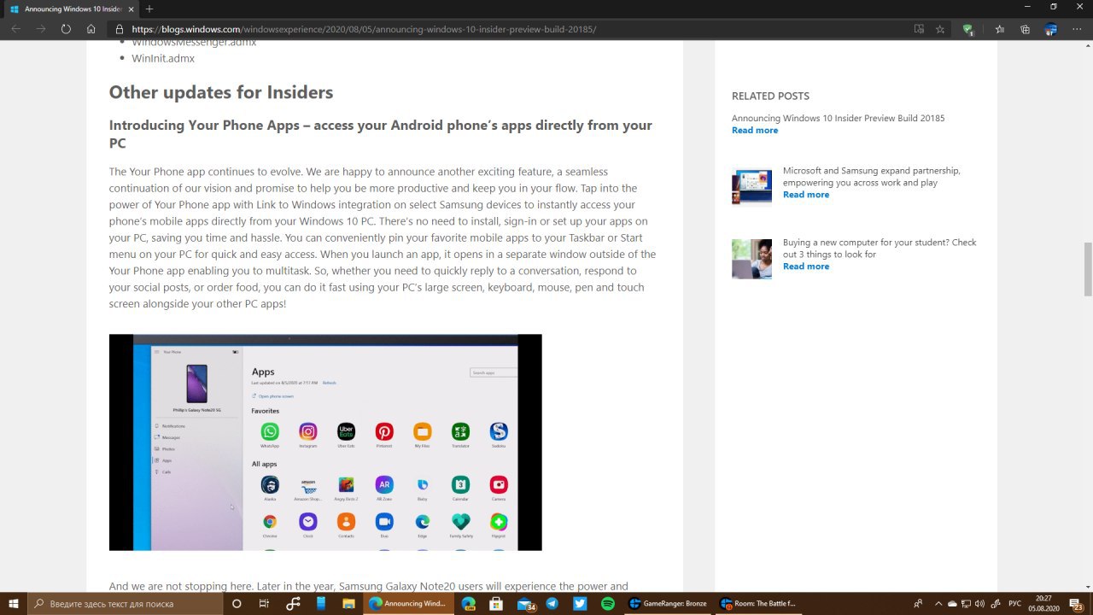Reload the current page

[x=66, y=29]
